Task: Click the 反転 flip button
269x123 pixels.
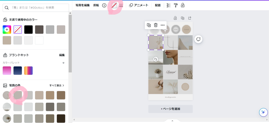Action: point(96,5)
